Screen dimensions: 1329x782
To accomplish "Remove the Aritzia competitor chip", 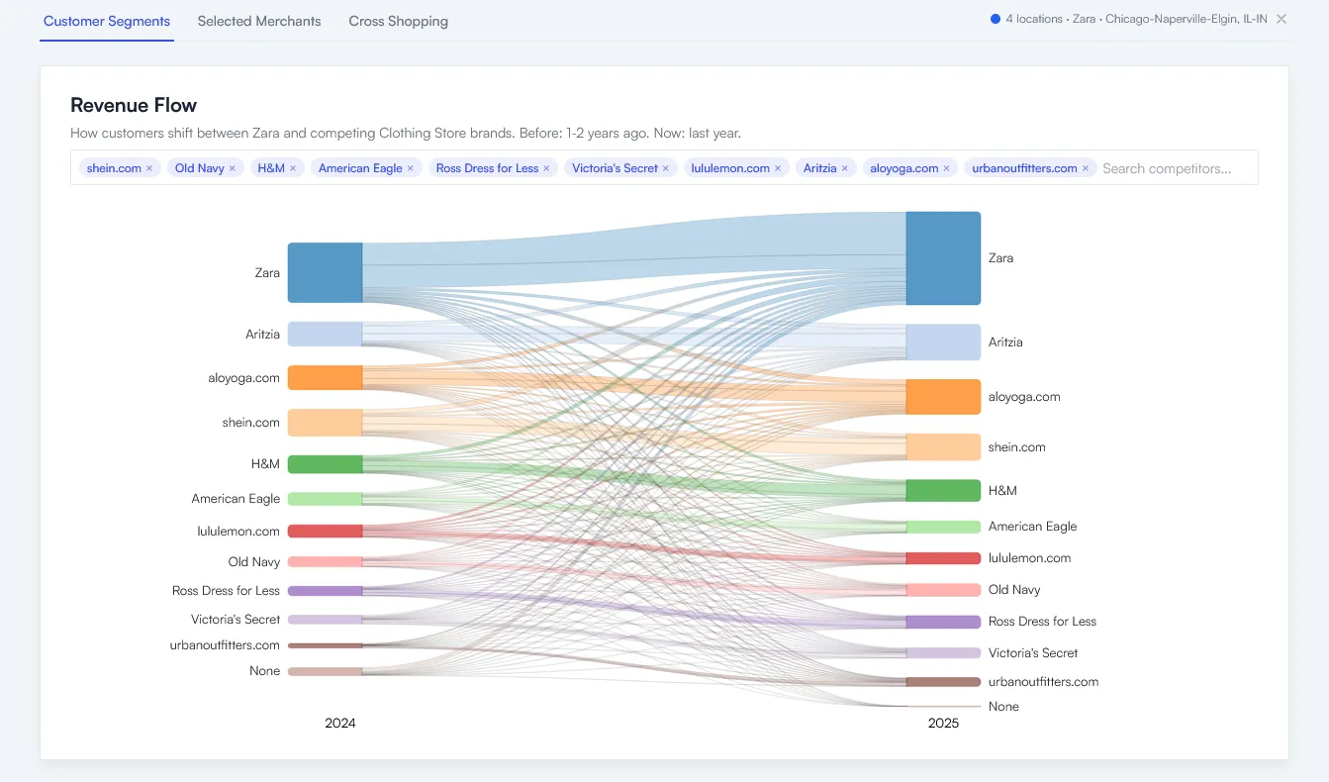I will pos(844,168).
